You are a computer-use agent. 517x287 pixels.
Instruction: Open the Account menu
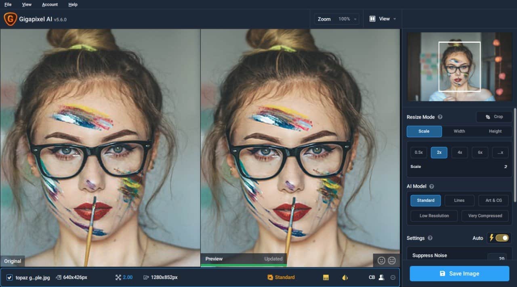(50, 4)
